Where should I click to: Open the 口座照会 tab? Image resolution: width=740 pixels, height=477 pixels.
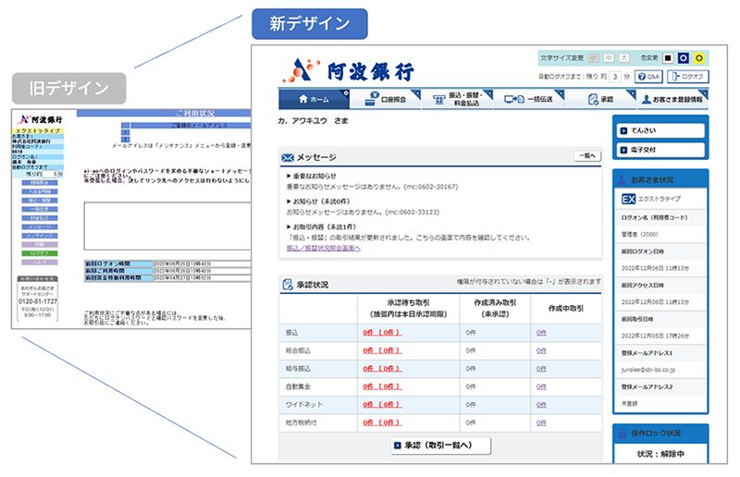pyautogui.click(x=386, y=99)
